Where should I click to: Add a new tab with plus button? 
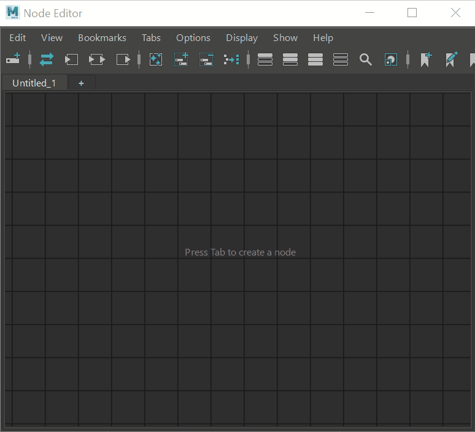(x=81, y=83)
